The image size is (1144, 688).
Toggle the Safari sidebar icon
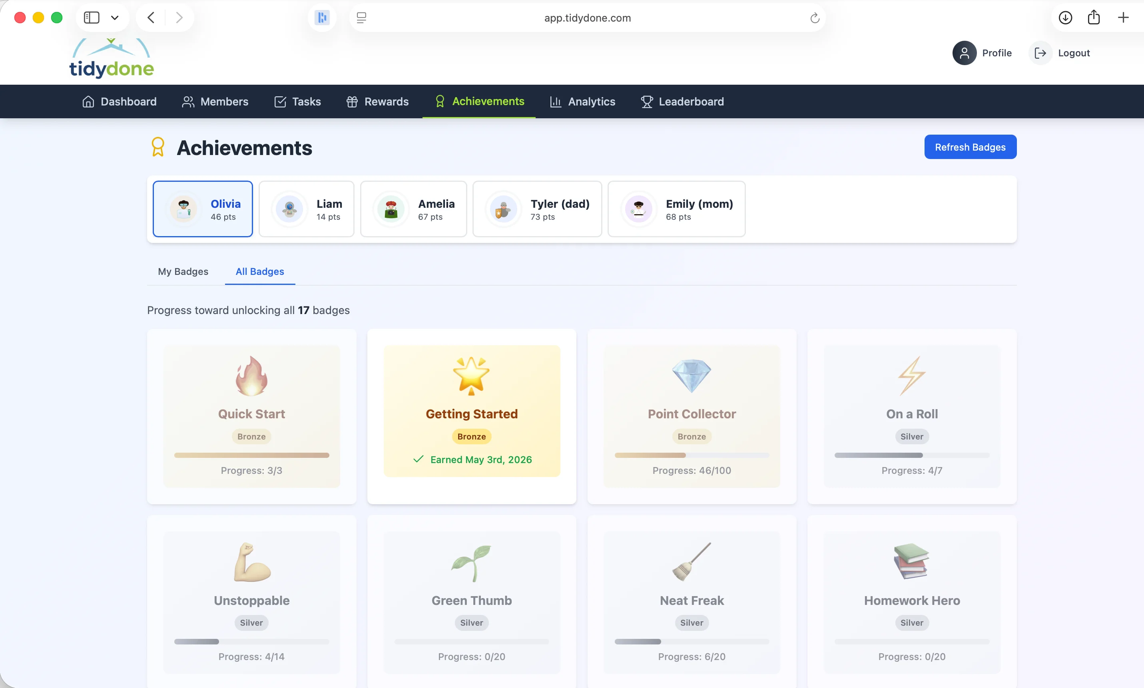(92, 18)
